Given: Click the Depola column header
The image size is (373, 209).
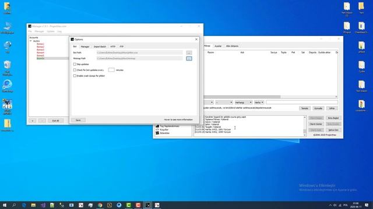Looking at the screenshot, I should (x=312, y=52).
